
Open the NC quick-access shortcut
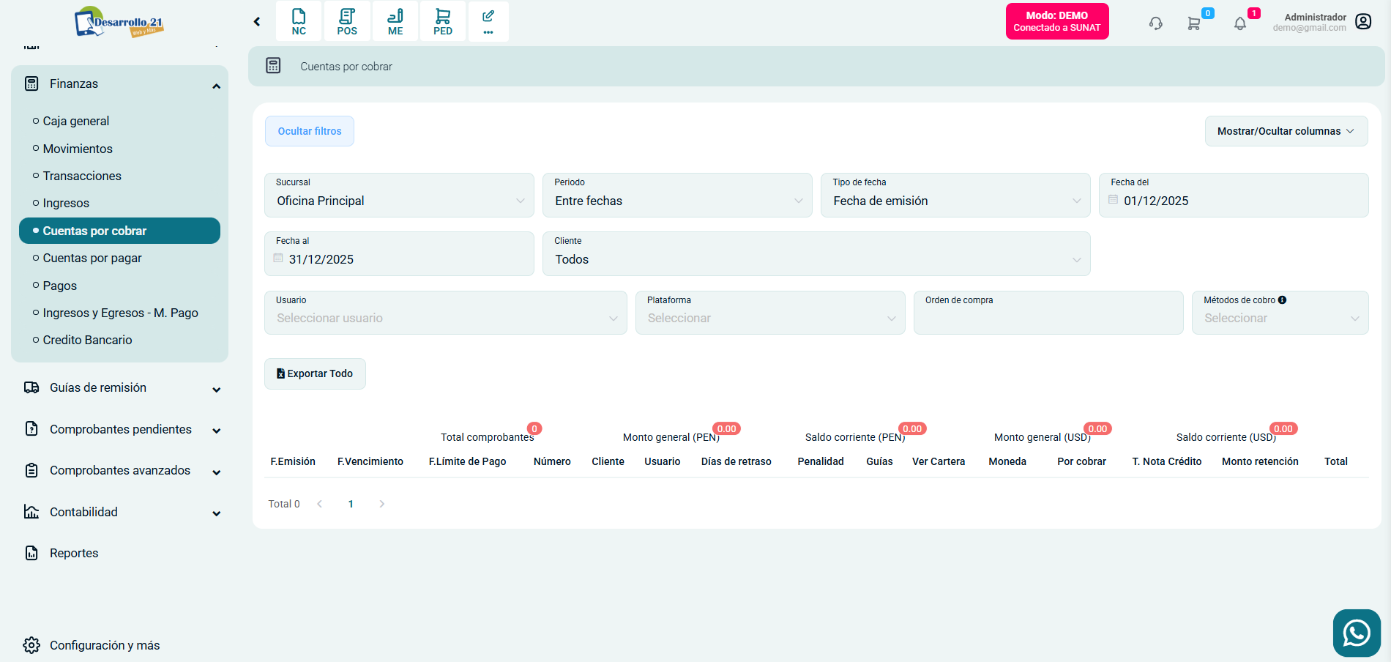click(299, 21)
